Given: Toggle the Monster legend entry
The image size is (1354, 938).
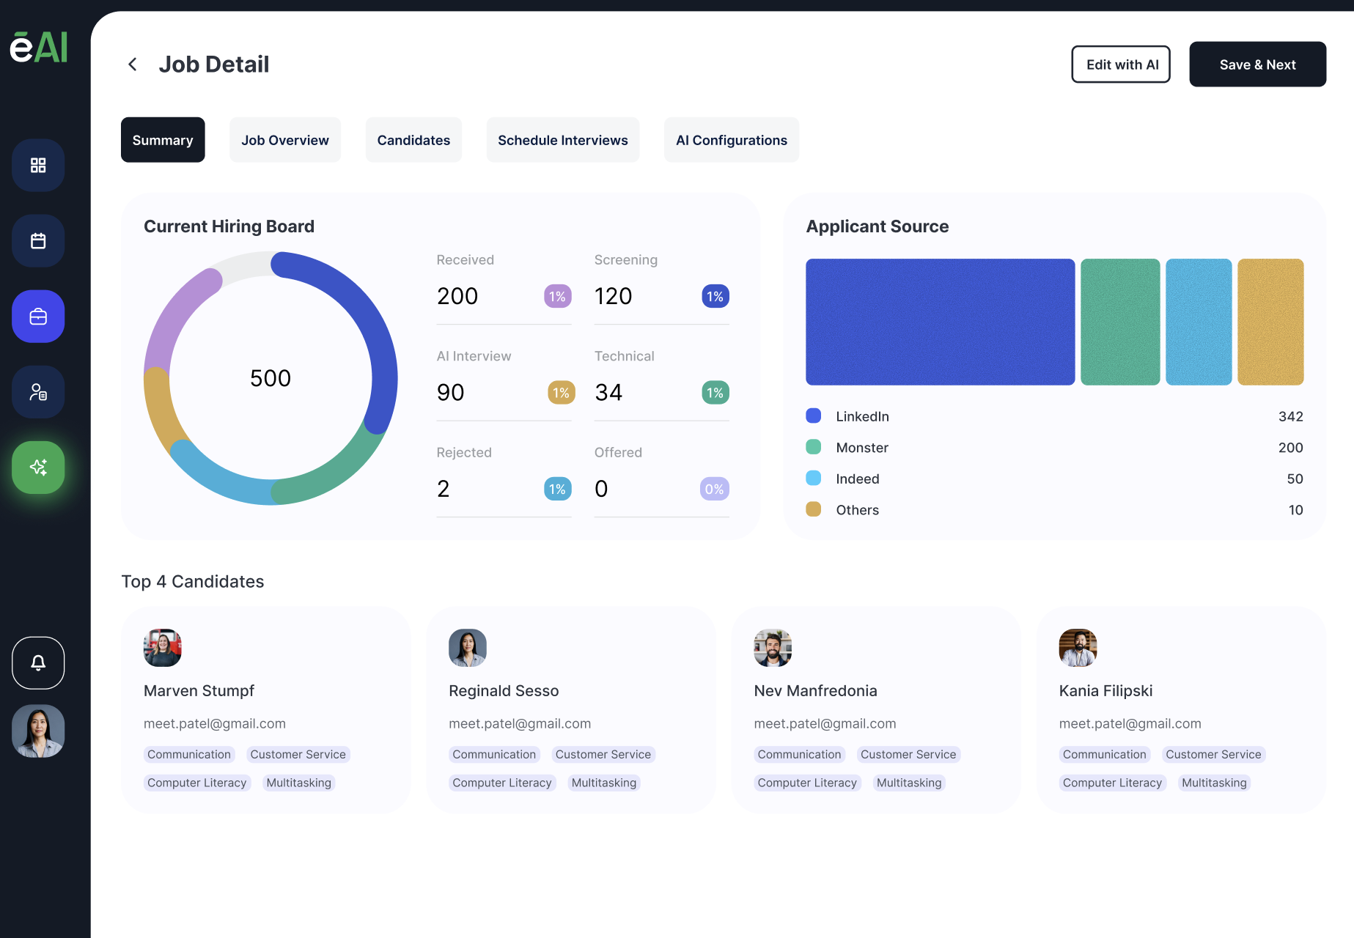Looking at the screenshot, I should pyautogui.click(x=862, y=447).
